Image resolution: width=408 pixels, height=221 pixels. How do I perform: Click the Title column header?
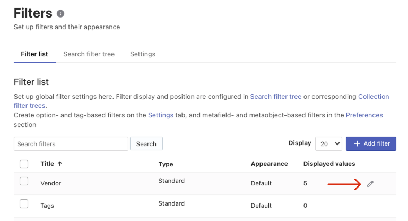pos(47,164)
